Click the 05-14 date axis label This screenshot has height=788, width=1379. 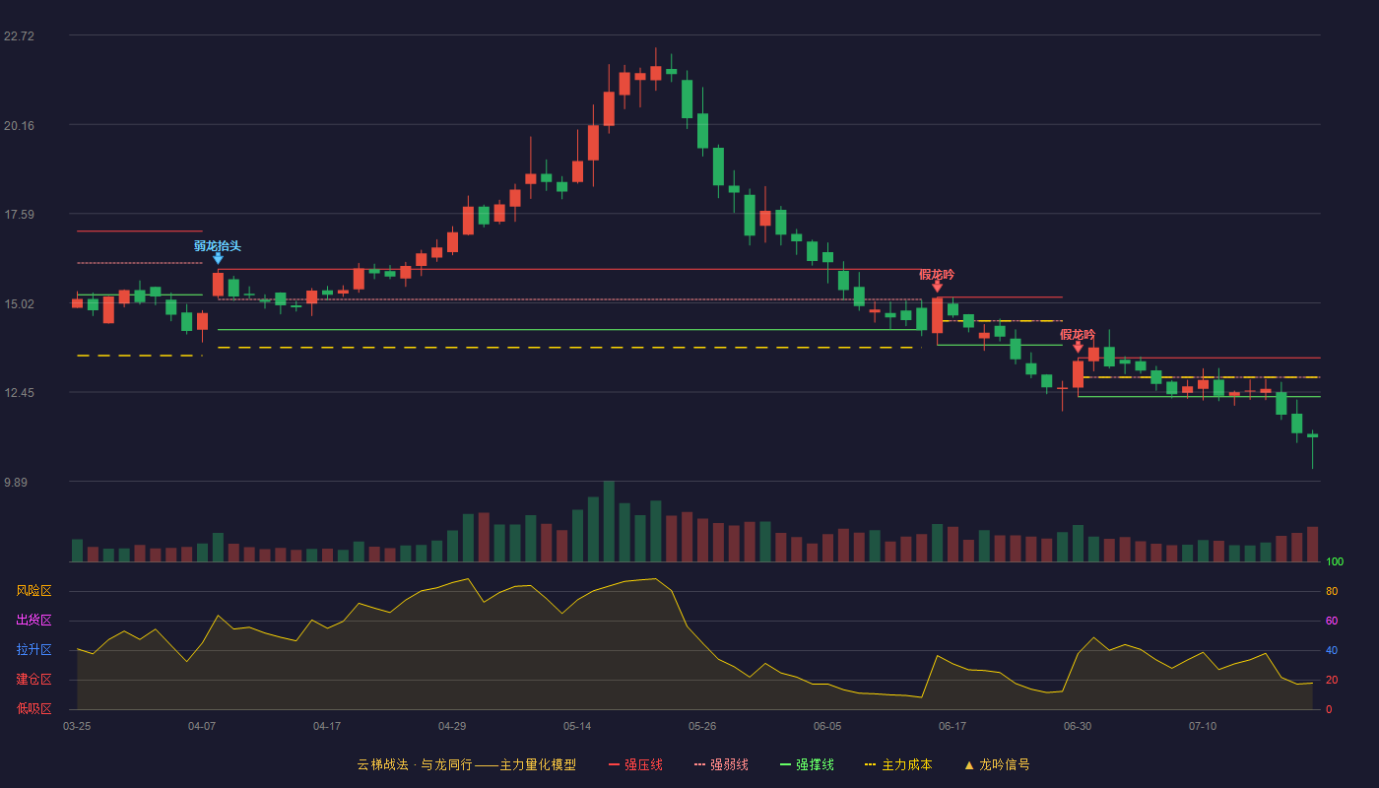point(577,726)
